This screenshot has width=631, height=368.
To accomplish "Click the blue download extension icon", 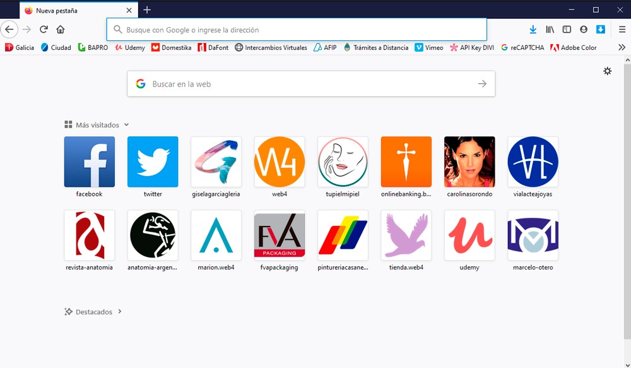I will click(x=601, y=30).
